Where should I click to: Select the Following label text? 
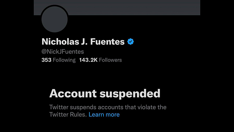pos(64,60)
